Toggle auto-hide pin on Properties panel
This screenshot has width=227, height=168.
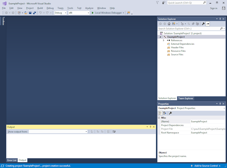pyautogui.click(x=220, y=104)
